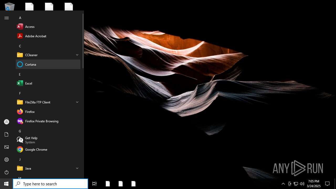Viewport: 336px width, 189px height.
Task: Open Pictures from Start sidebar
Action: [7, 147]
